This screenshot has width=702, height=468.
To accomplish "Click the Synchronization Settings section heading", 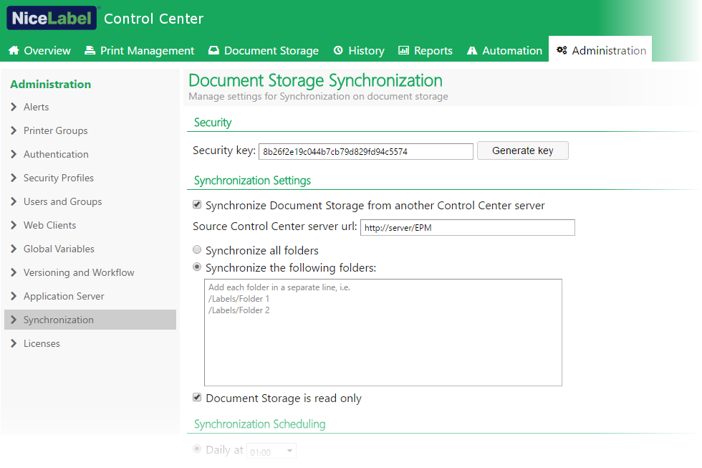I will click(x=252, y=181).
